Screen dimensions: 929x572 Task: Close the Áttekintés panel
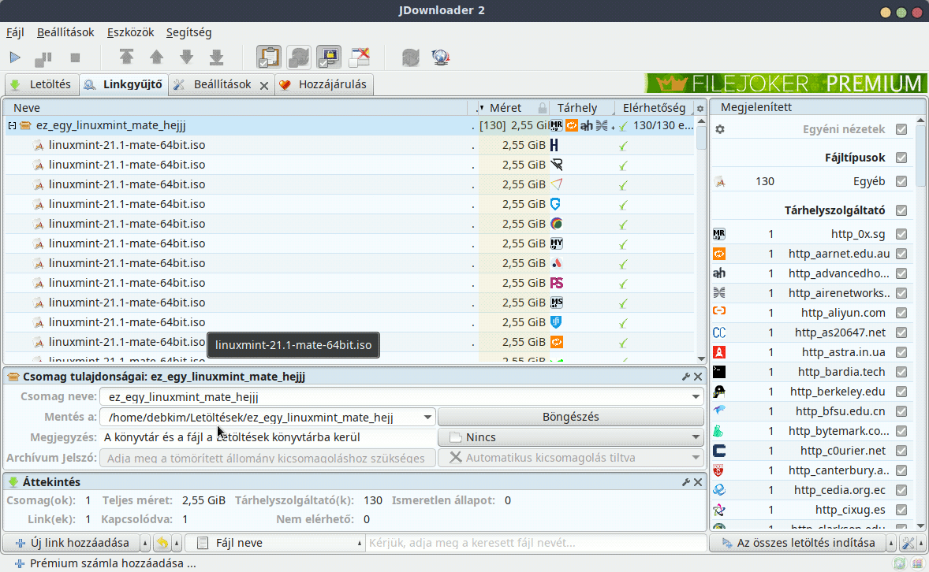point(698,482)
